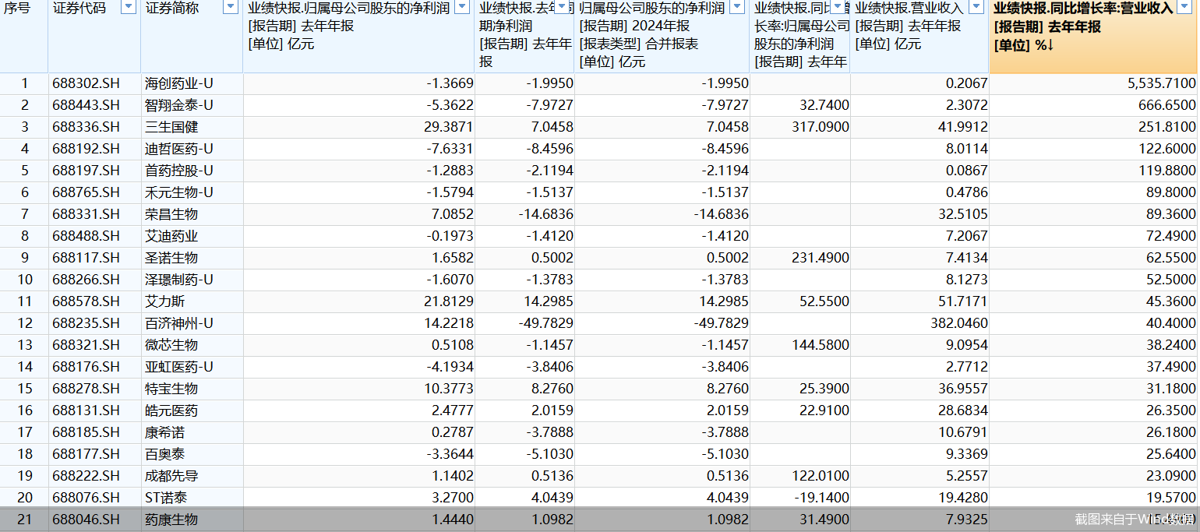Screen dimensions: 1200x532
Task: Select stock code 688302.SH cell
Action: click(x=86, y=83)
